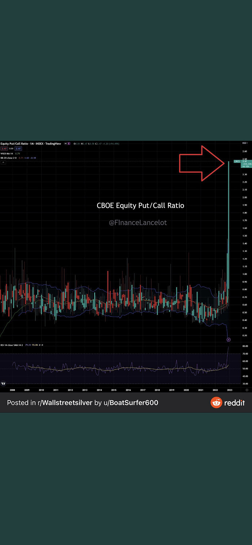Click the green CPCS price label
Image resolution: width=252 pixels, height=545 pixels.
coord(237,161)
